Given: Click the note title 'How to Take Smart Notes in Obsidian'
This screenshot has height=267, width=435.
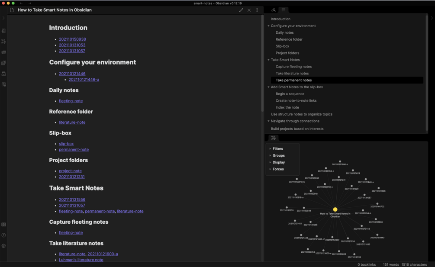Looking at the screenshot, I should coord(55,10).
